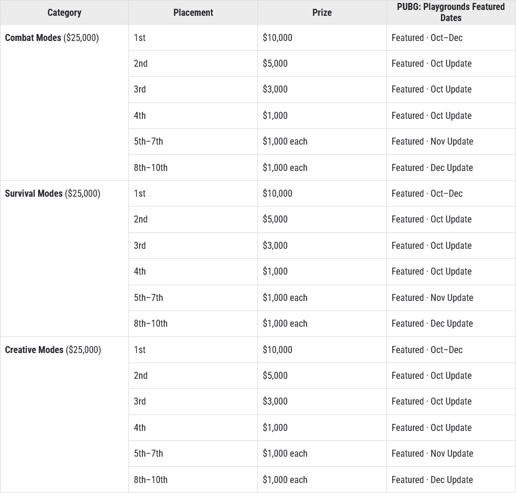Select the Creative Modes category cell
Screen dimensions: 516x493
pyautogui.click(x=64, y=415)
